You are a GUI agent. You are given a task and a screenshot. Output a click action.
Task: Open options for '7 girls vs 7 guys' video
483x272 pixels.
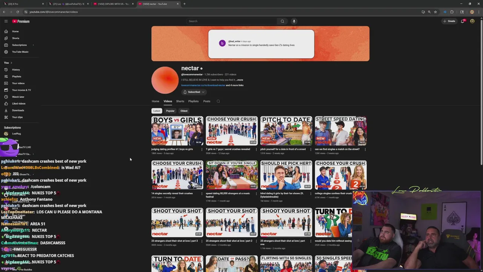coord(256,149)
